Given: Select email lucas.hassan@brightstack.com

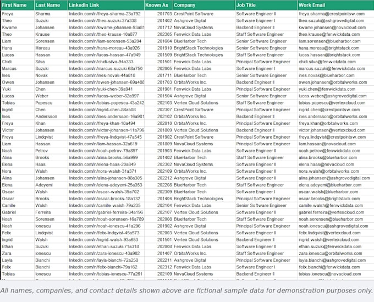Looking at the screenshot, I should 336,55.
